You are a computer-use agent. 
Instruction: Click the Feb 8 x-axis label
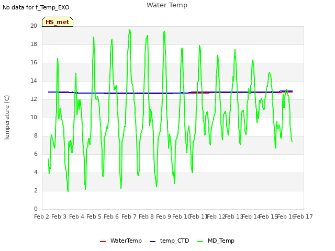click(147, 216)
